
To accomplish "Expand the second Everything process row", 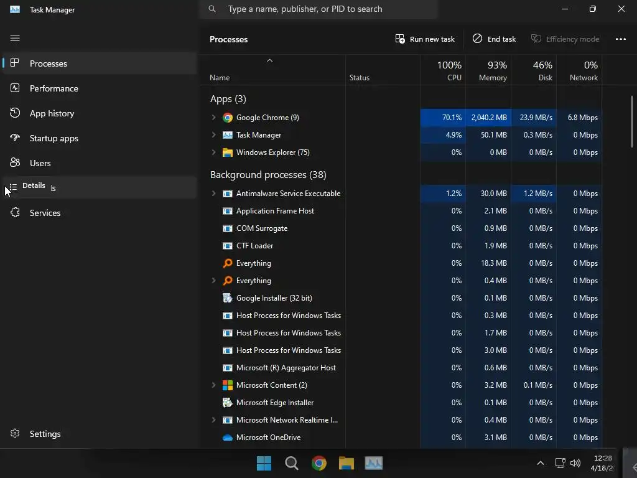I will [214, 281].
